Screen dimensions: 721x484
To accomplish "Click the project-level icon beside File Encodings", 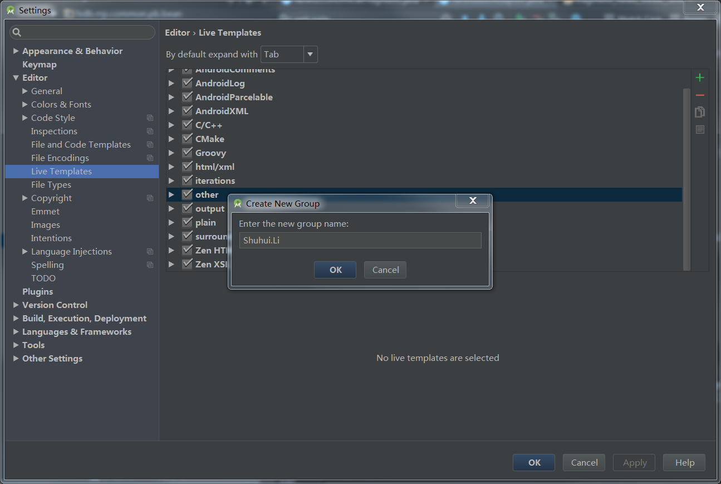I will tap(150, 158).
